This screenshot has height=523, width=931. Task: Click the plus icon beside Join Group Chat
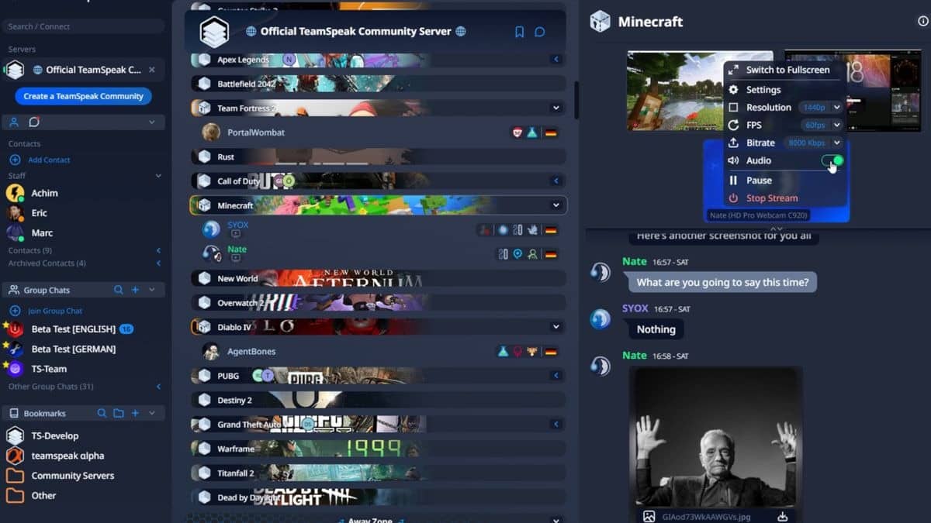[x=15, y=311]
